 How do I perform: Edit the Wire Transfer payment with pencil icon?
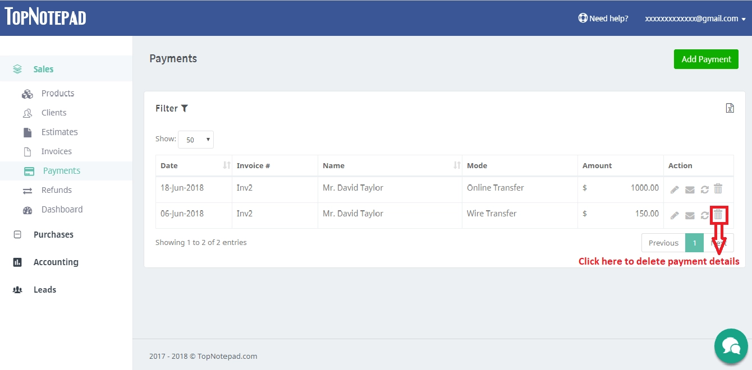point(675,215)
